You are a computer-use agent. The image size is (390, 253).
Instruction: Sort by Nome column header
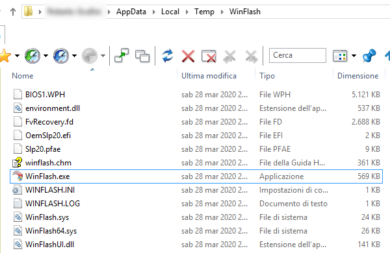click(x=23, y=76)
